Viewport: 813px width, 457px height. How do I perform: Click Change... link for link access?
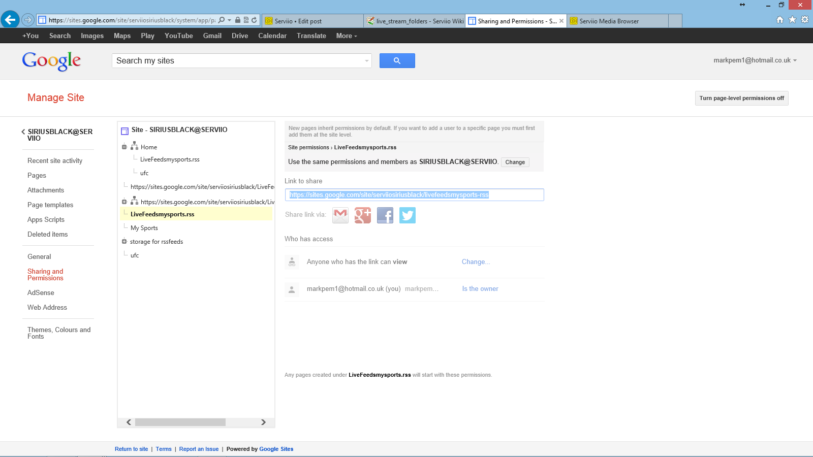pos(476,262)
